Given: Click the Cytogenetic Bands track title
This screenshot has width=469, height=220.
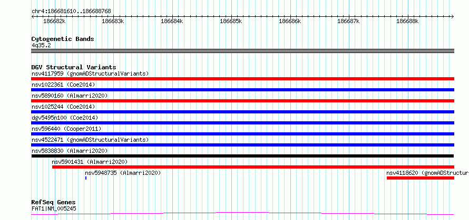Looking at the screenshot, I should coord(63,39).
